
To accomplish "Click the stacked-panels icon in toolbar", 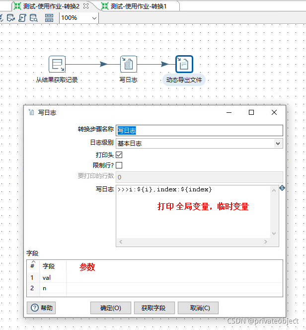I will [49, 18].
